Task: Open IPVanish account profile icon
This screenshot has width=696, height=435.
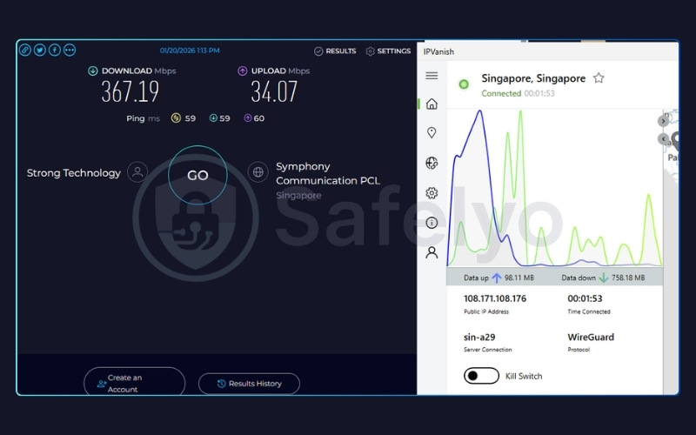Action: click(432, 252)
